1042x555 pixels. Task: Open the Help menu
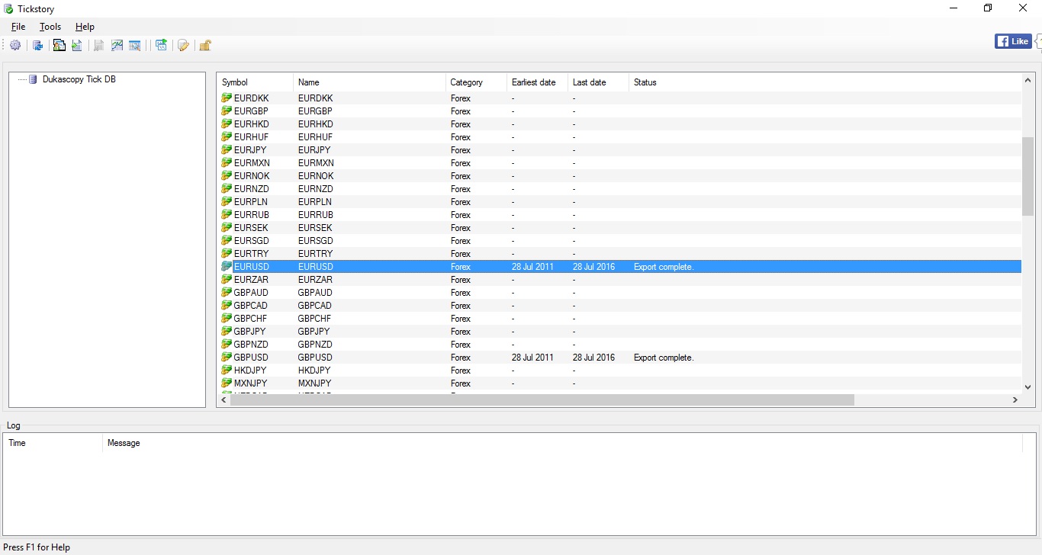click(85, 27)
